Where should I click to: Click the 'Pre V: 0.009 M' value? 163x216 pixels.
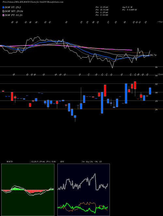[129, 10]
